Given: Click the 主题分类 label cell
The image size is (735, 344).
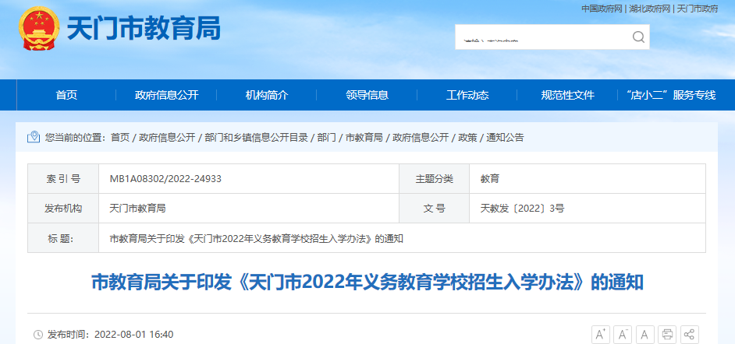Looking at the screenshot, I should [x=435, y=178].
